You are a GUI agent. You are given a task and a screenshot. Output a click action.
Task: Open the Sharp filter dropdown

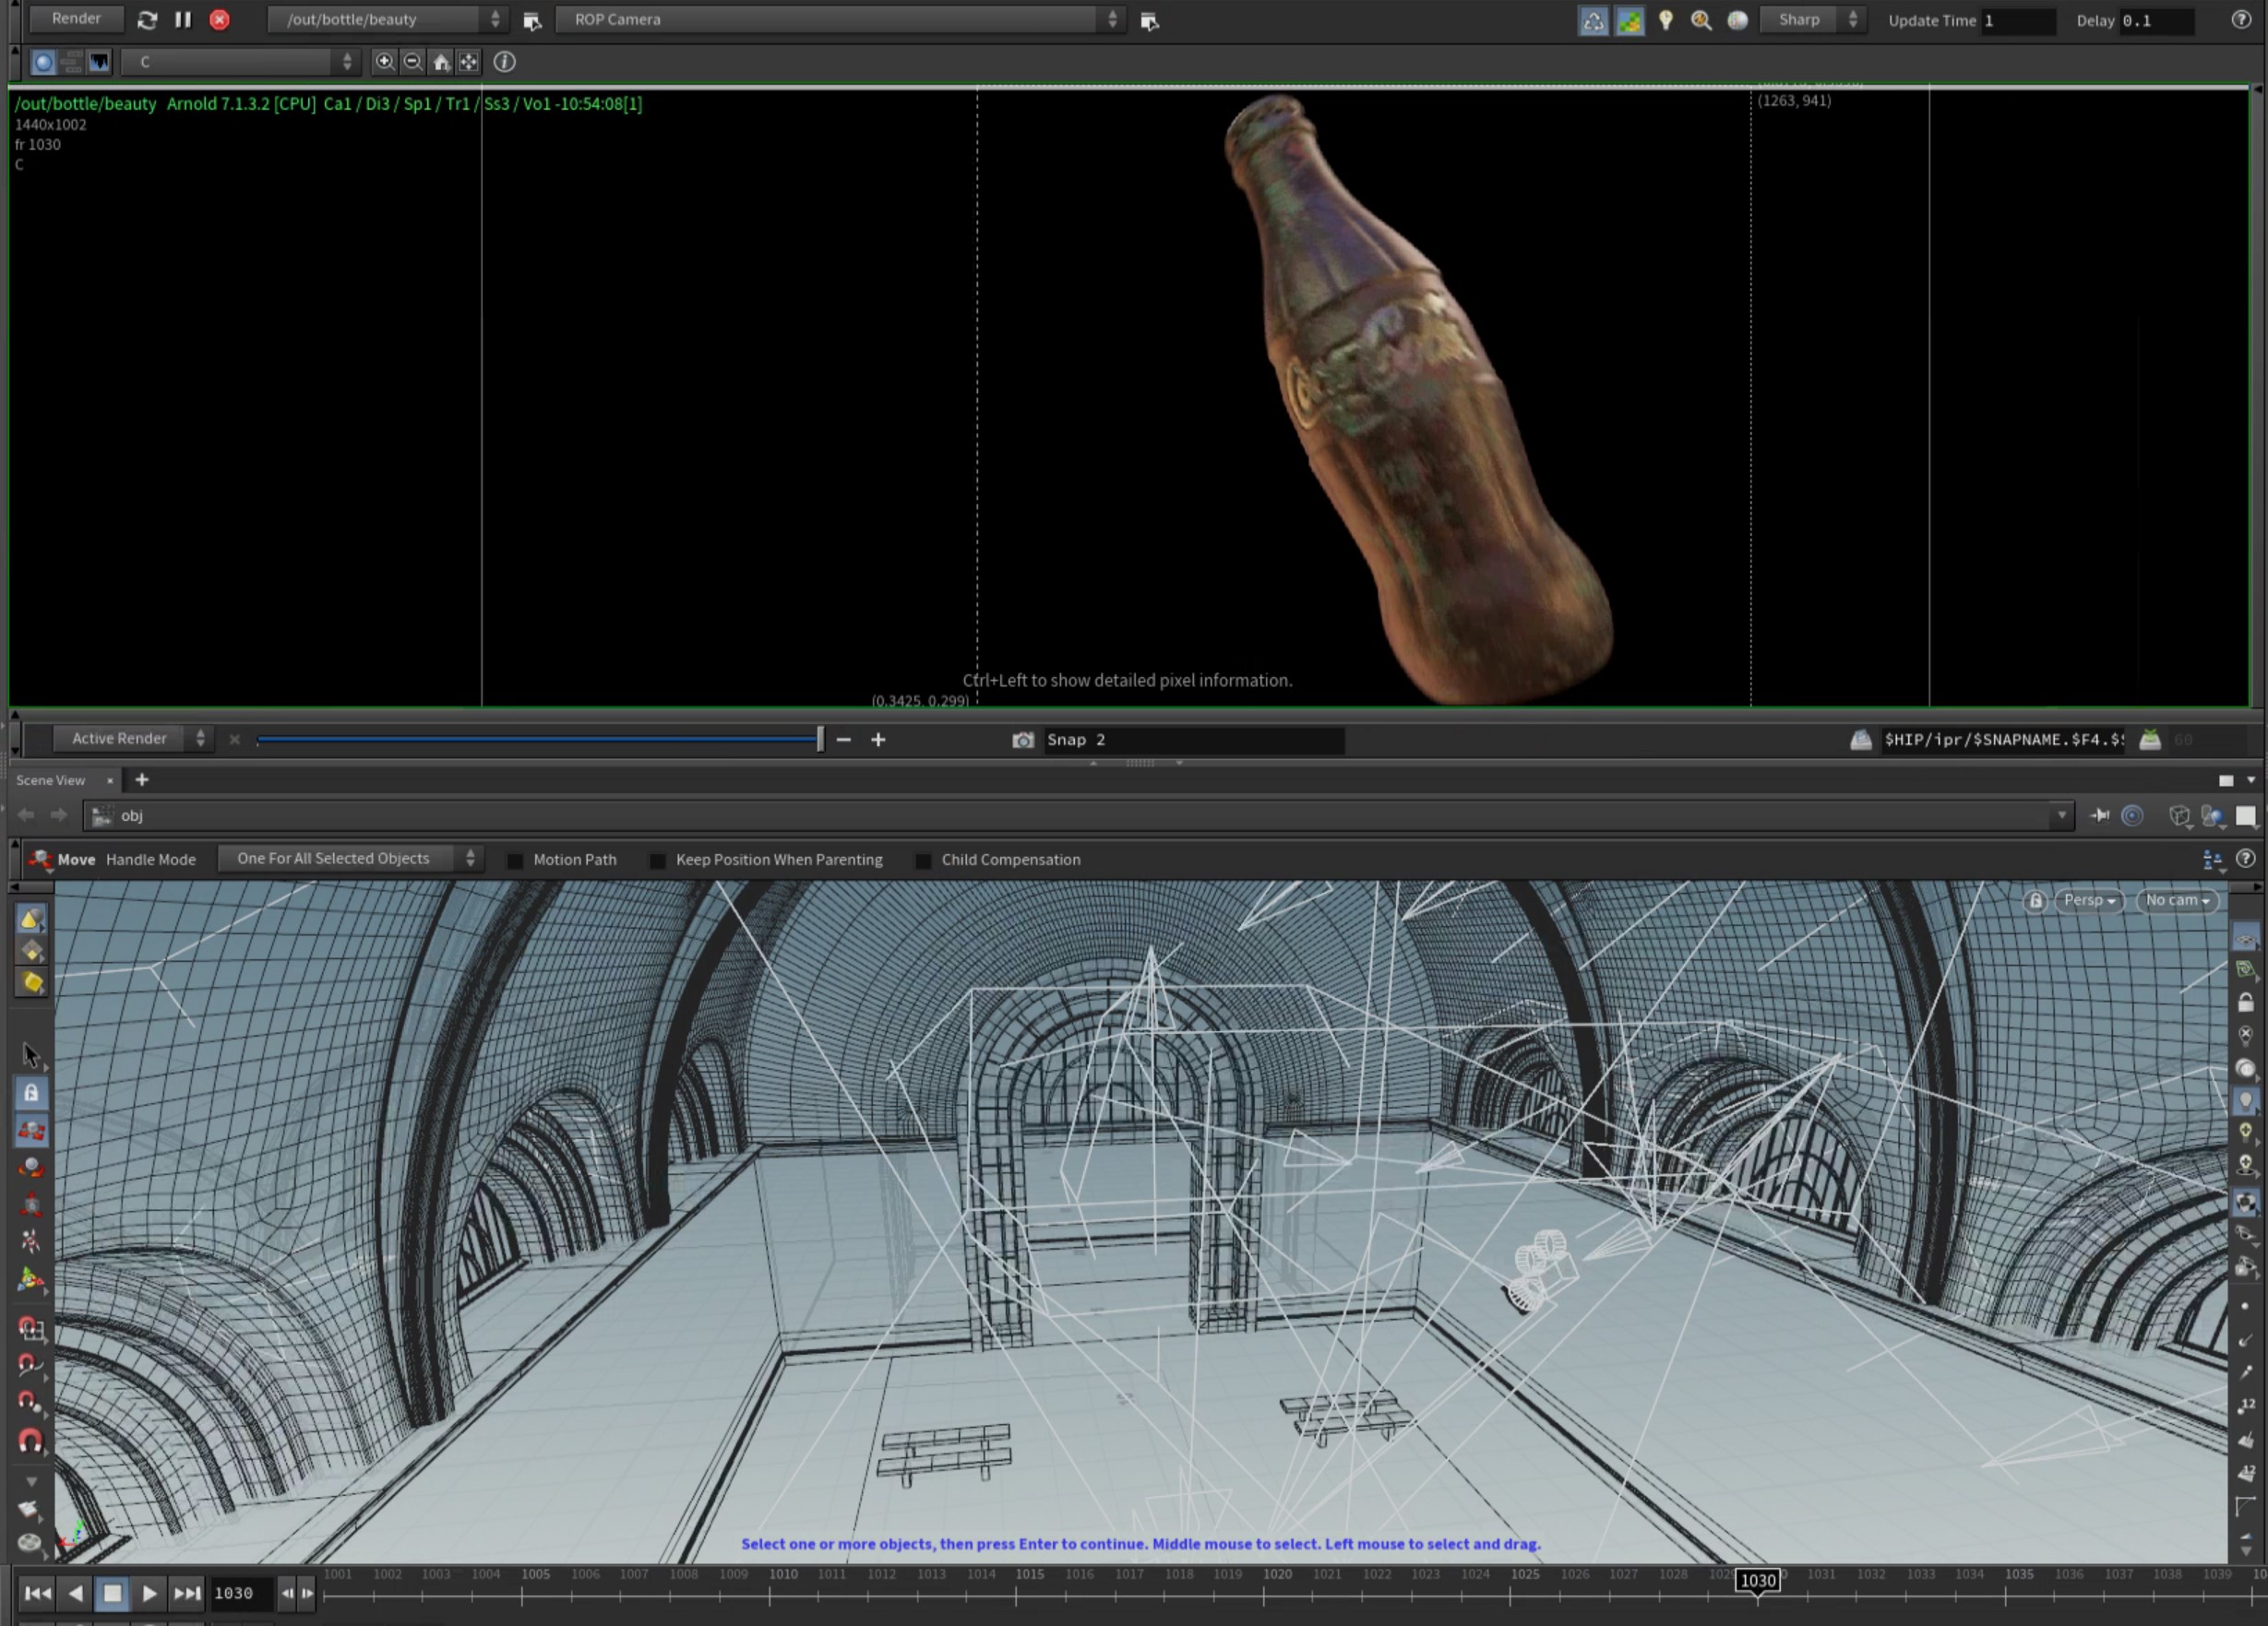1811,20
